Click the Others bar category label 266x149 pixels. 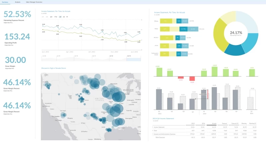click(x=156, y=21)
